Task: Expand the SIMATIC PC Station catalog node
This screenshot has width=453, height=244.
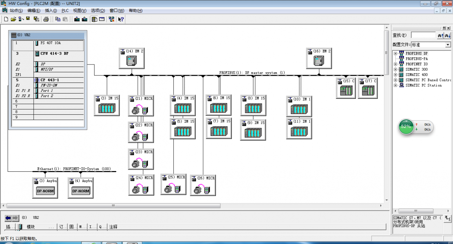Action: click(x=395, y=85)
